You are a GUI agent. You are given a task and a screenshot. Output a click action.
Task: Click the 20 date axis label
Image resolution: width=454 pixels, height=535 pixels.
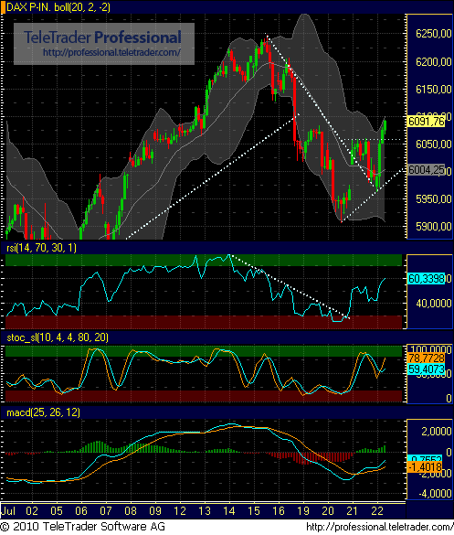pos(328,511)
